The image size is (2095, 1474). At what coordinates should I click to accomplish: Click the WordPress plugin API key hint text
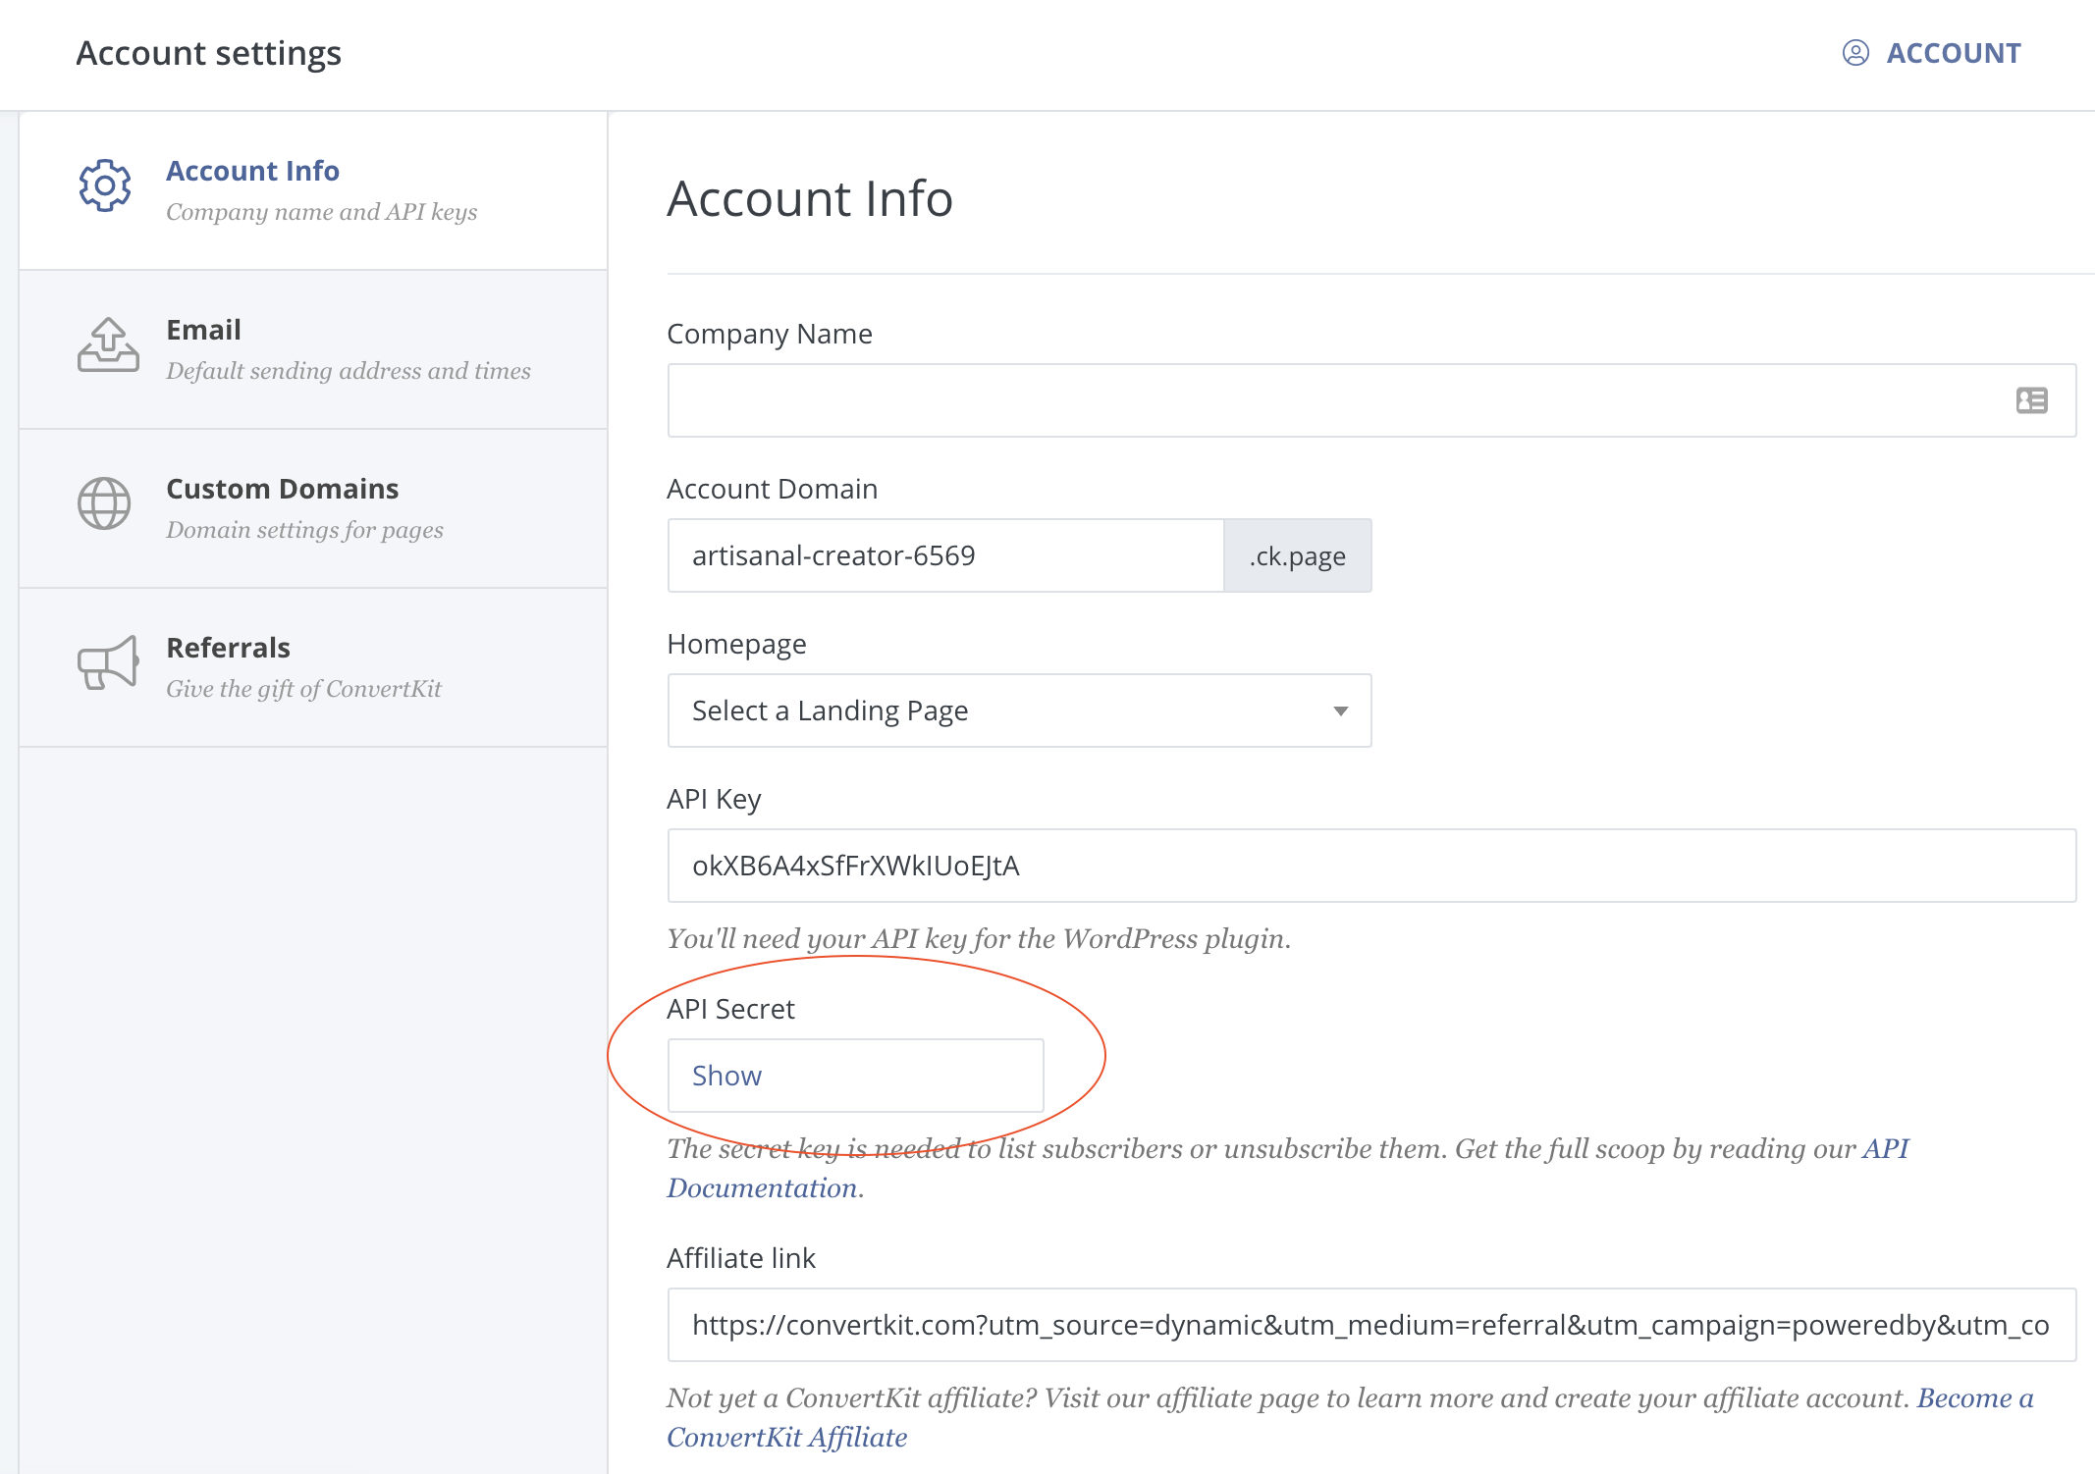click(979, 939)
